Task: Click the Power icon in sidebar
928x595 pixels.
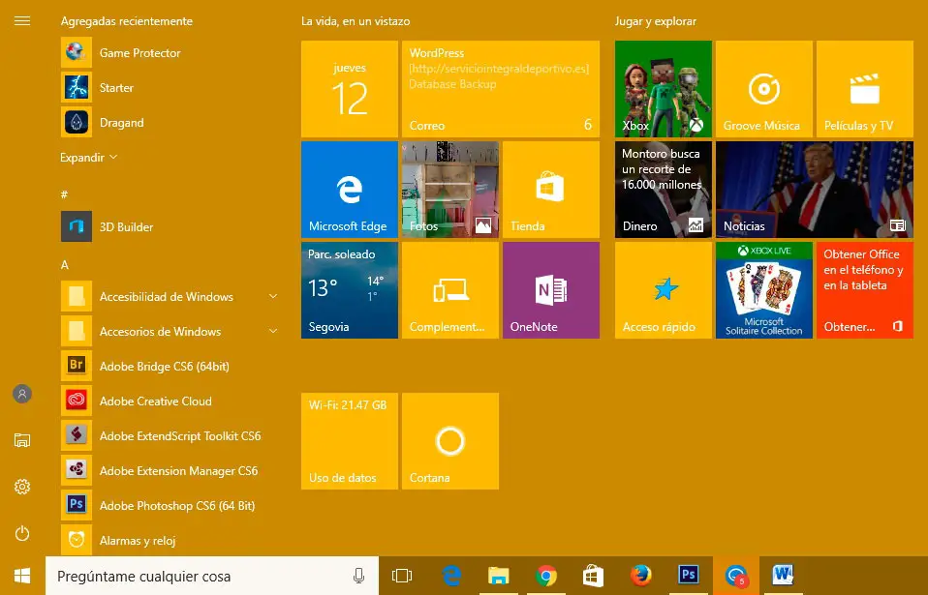Action: 22,533
